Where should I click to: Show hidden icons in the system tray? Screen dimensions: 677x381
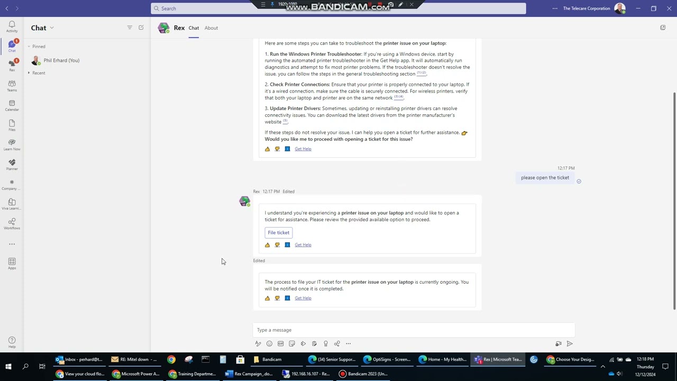pos(602,366)
